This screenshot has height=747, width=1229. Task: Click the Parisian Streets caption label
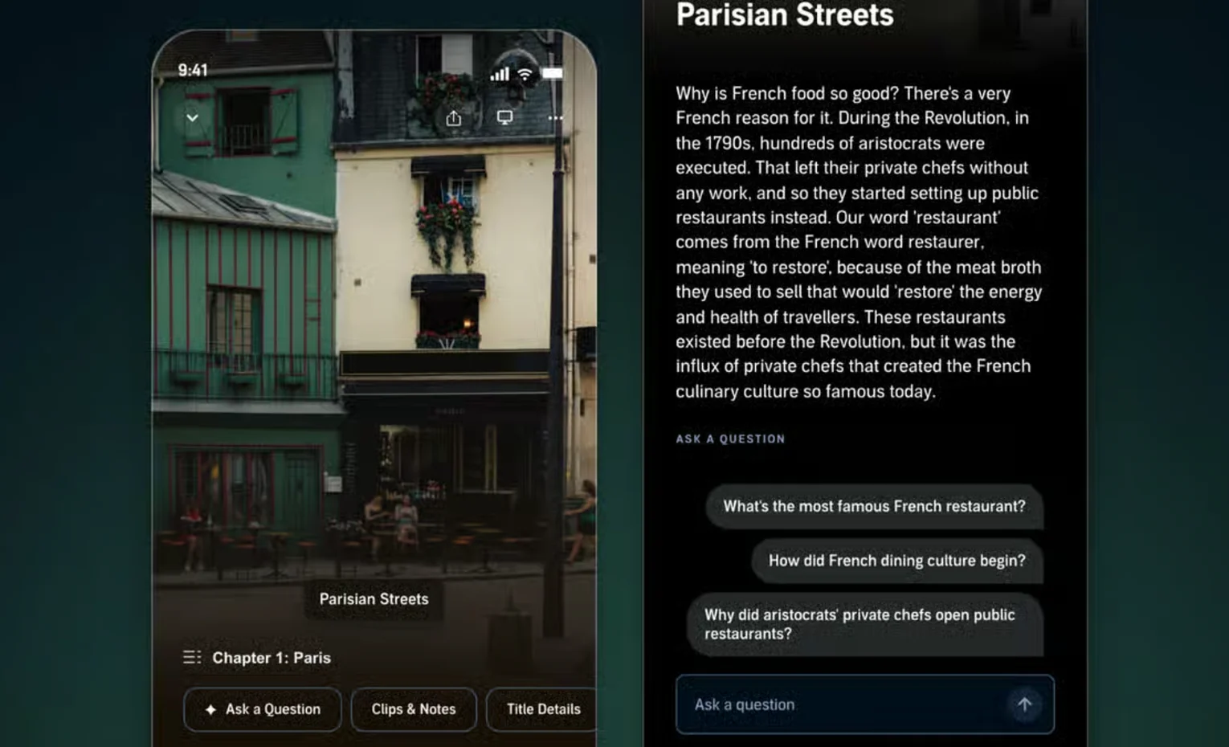click(374, 599)
